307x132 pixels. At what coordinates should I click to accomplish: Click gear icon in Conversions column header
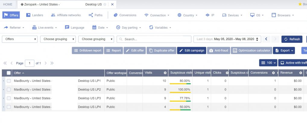(x=273, y=73)
